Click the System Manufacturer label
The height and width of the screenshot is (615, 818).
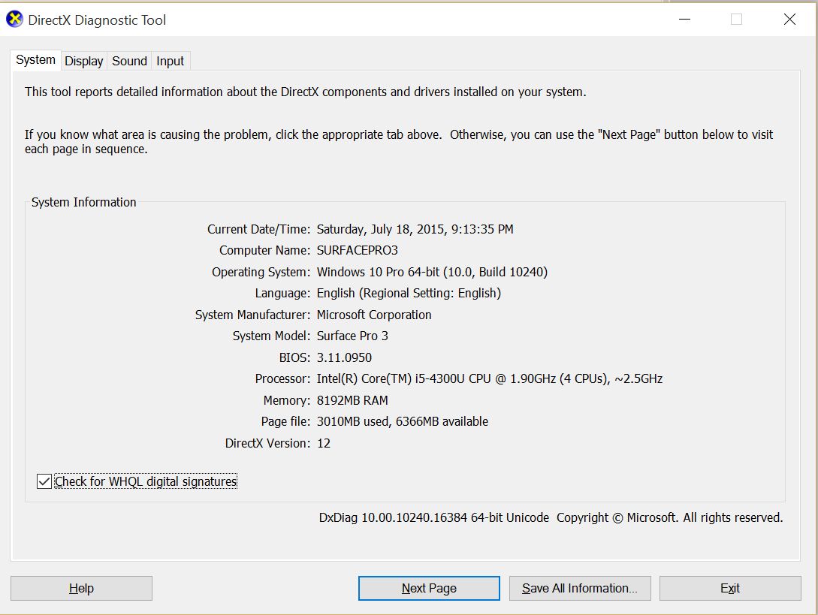[252, 315]
